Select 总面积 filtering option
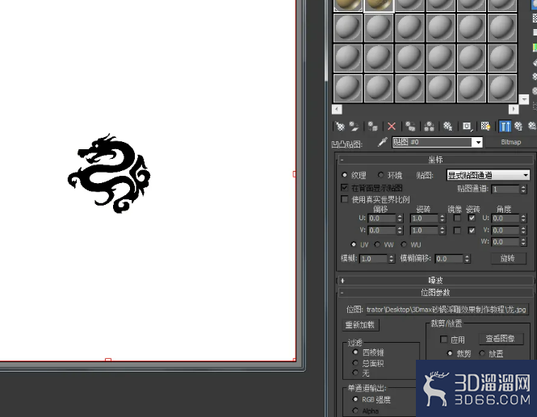 tap(355, 363)
